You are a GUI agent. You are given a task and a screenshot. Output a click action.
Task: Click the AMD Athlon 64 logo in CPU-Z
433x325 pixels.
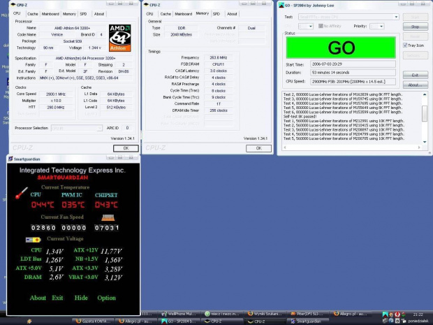(119, 38)
